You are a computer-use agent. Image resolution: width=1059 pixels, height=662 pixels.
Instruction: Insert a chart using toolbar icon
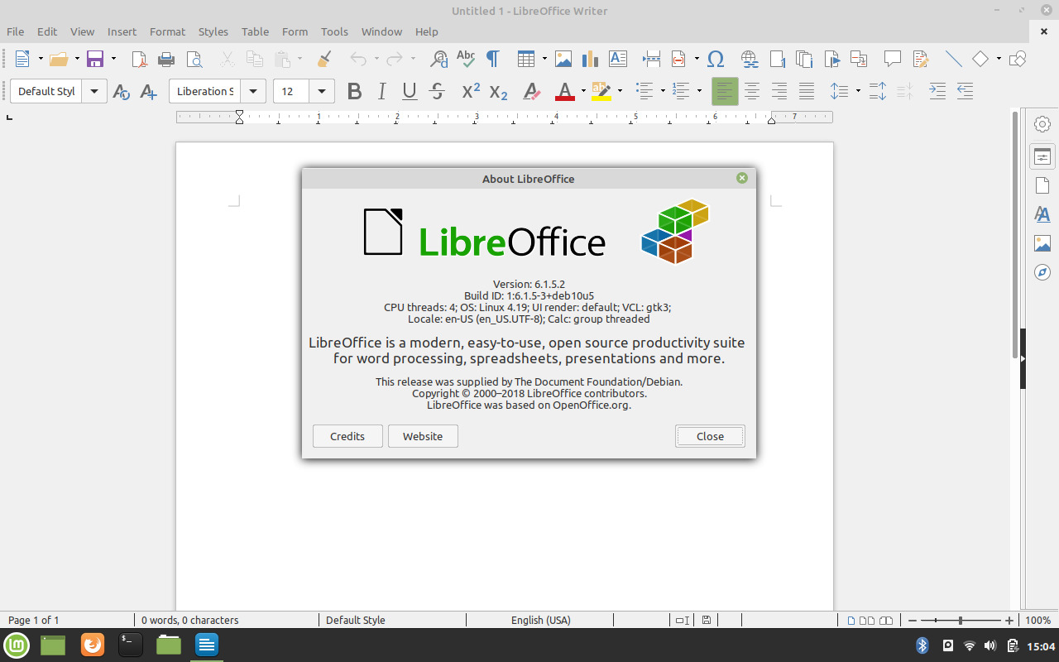(x=590, y=59)
